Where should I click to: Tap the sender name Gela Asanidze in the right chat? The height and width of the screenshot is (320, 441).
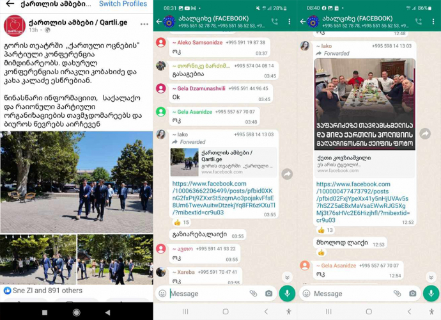(338, 266)
